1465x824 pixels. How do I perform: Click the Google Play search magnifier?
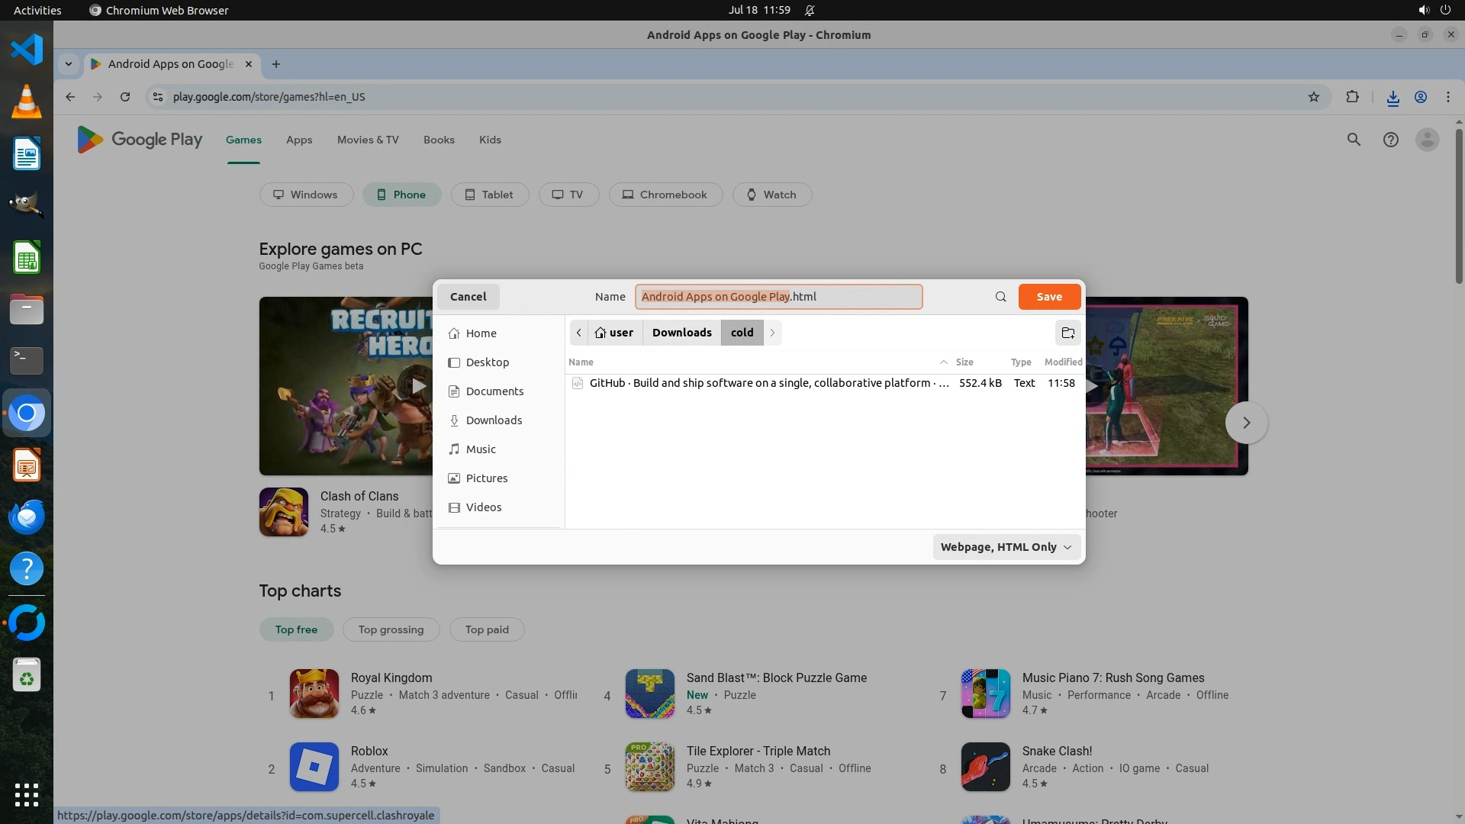click(x=1354, y=140)
